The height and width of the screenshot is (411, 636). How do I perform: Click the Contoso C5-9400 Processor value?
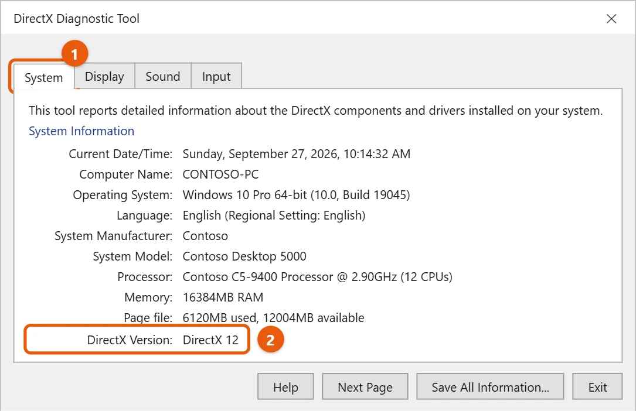pos(317,276)
